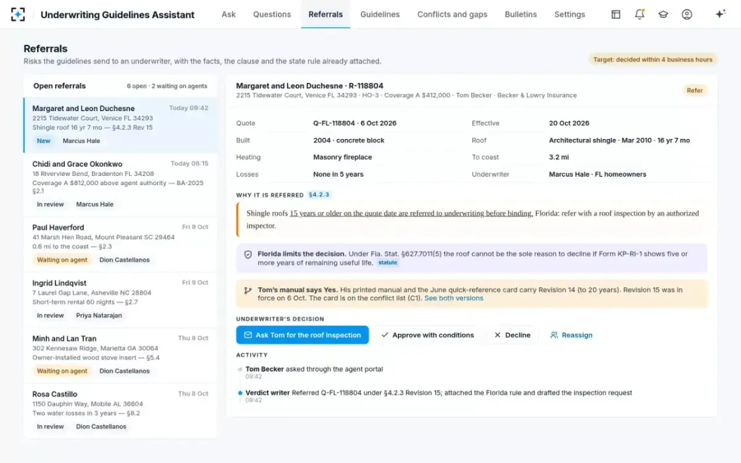Click 6 open · 2 waiting on agents

(167, 86)
